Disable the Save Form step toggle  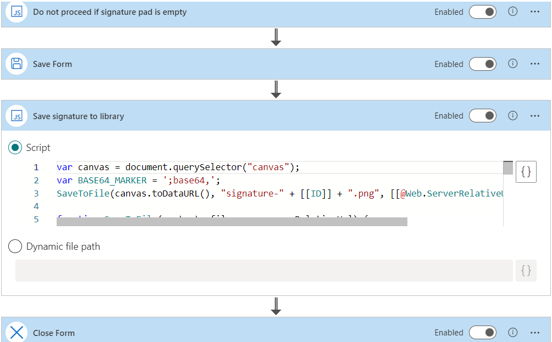tap(483, 64)
